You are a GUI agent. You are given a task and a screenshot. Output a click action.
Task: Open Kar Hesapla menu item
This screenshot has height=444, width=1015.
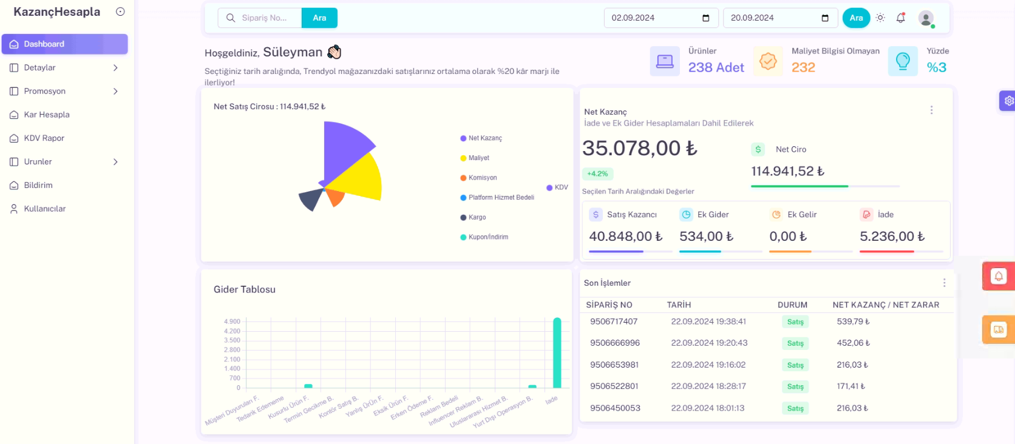(x=64, y=115)
